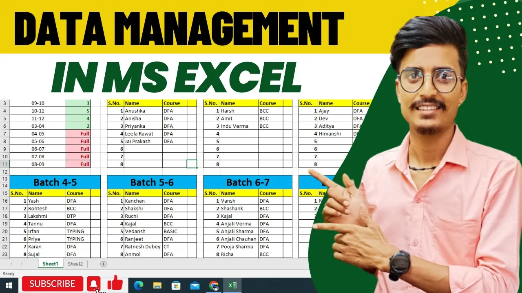
Task: Select the cell containing Pooja Sharma
Action: pyautogui.click(x=239, y=247)
